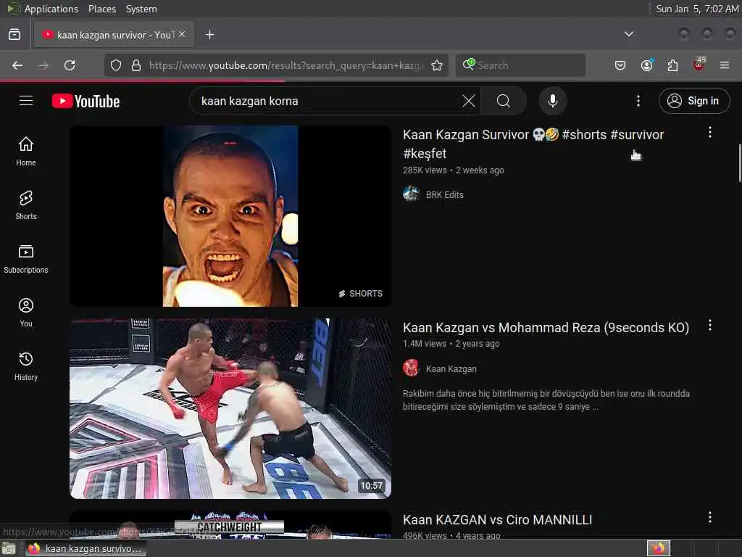The image size is (742, 557).
Task: Open the tracking protection shield icon
Action: 116,65
